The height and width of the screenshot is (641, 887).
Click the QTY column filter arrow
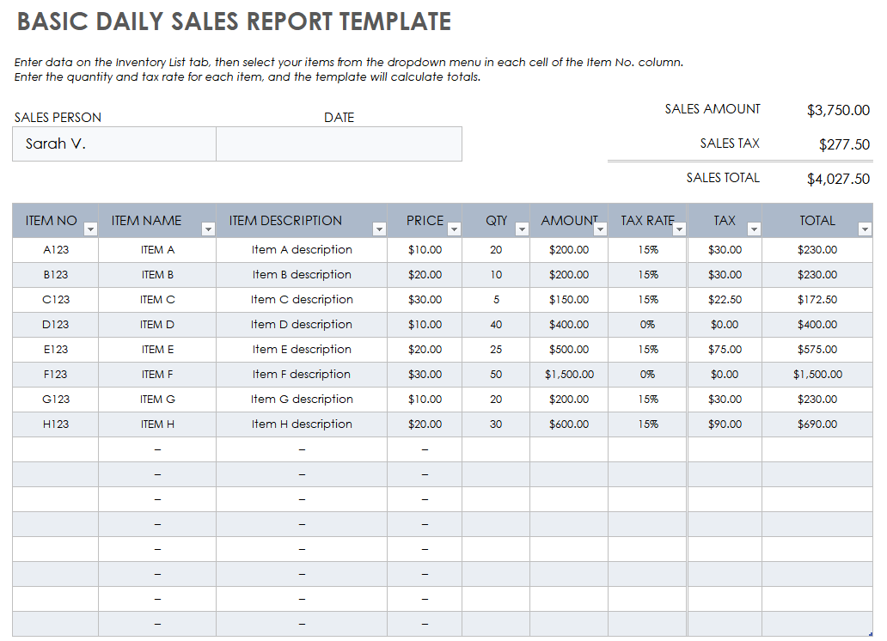[522, 229]
